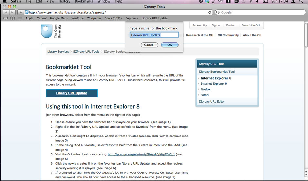Open Spotlight search in menu bar
The image size is (308, 181).
coord(301,1)
